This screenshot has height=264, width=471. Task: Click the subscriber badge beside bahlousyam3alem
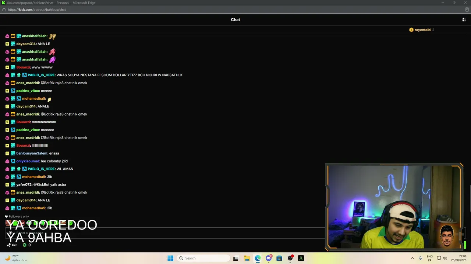[x=13, y=153]
